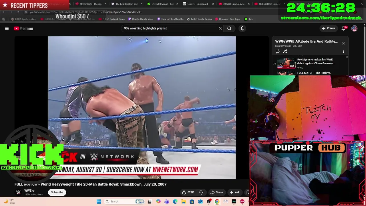Image resolution: width=366 pixels, height=206 pixels.
Task: Open the OBS Studio taskbar icon
Action: pyautogui.click(x=209, y=201)
